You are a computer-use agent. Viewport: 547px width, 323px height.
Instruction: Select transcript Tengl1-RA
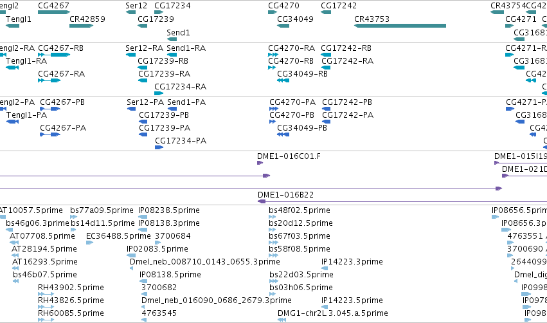(26, 60)
